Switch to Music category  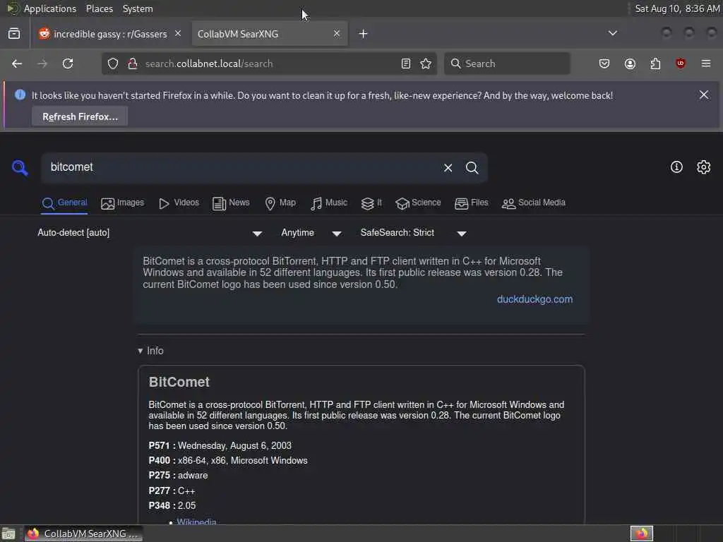point(329,203)
